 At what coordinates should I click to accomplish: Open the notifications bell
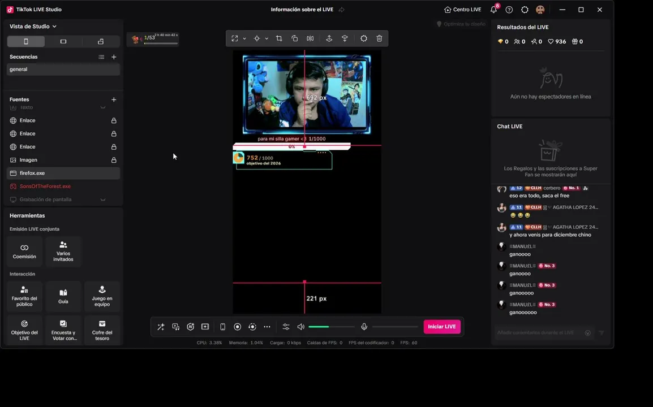coord(493,10)
